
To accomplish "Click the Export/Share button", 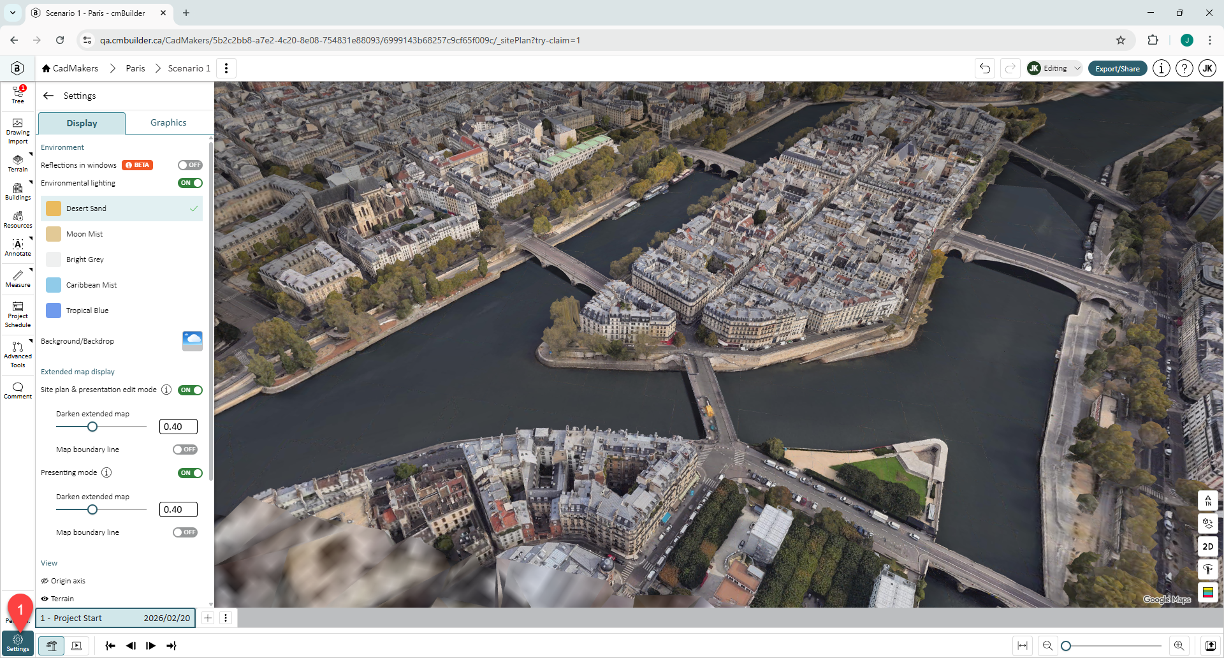I will pyautogui.click(x=1118, y=69).
